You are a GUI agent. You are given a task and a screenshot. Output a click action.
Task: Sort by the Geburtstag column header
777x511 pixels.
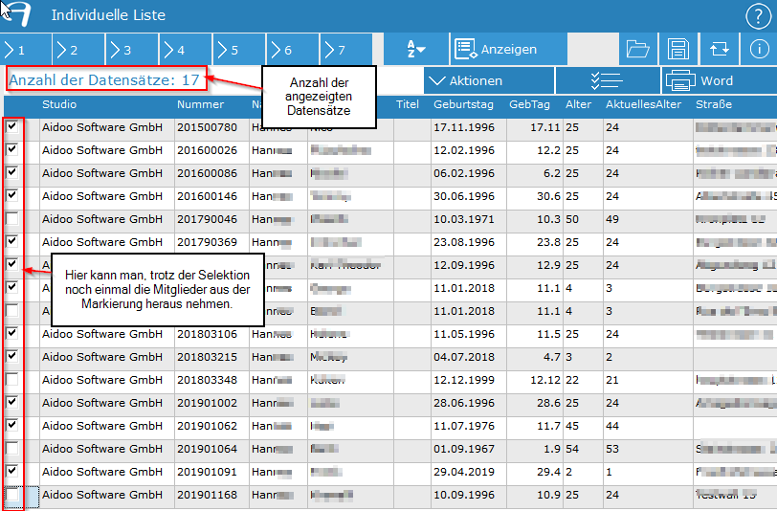point(463,104)
